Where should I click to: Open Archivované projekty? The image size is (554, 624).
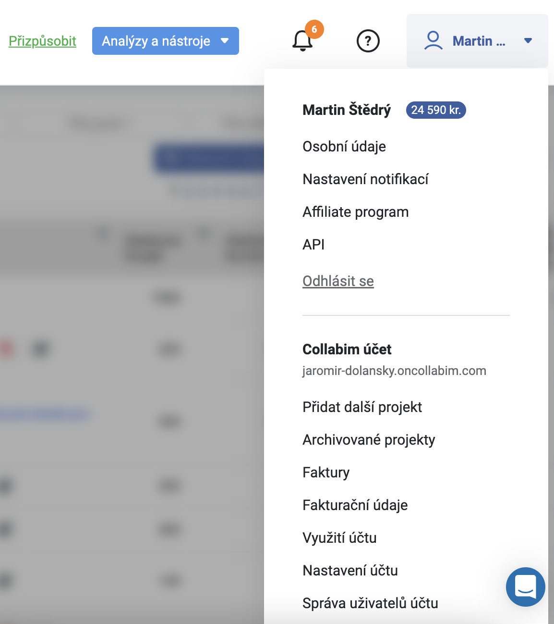(369, 440)
